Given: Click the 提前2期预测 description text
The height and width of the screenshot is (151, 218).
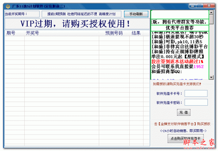Looking at the screenshot, I should (x=81, y=14).
